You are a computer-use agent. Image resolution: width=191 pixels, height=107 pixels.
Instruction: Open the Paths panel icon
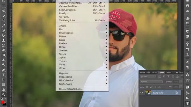187,80
